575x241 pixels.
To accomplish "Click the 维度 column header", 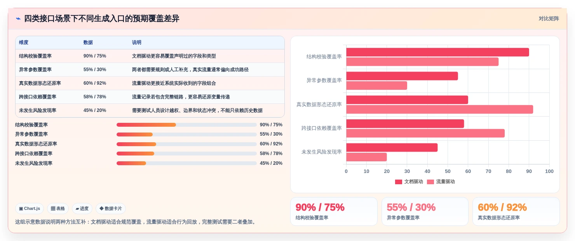I will [x=24, y=43].
